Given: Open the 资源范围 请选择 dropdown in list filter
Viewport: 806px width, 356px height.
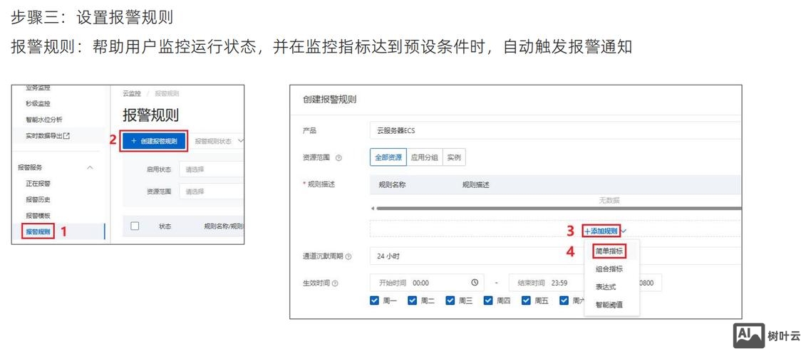Looking at the screenshot, I should (211, 191).
